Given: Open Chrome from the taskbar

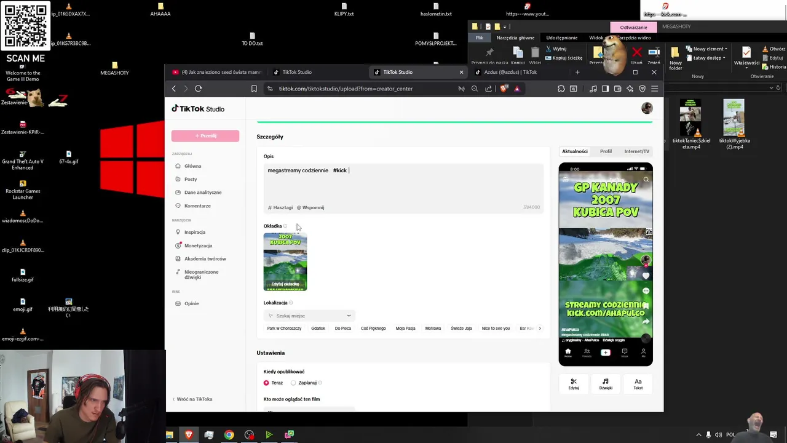Looking at the screenshot, I should point(229,435).
